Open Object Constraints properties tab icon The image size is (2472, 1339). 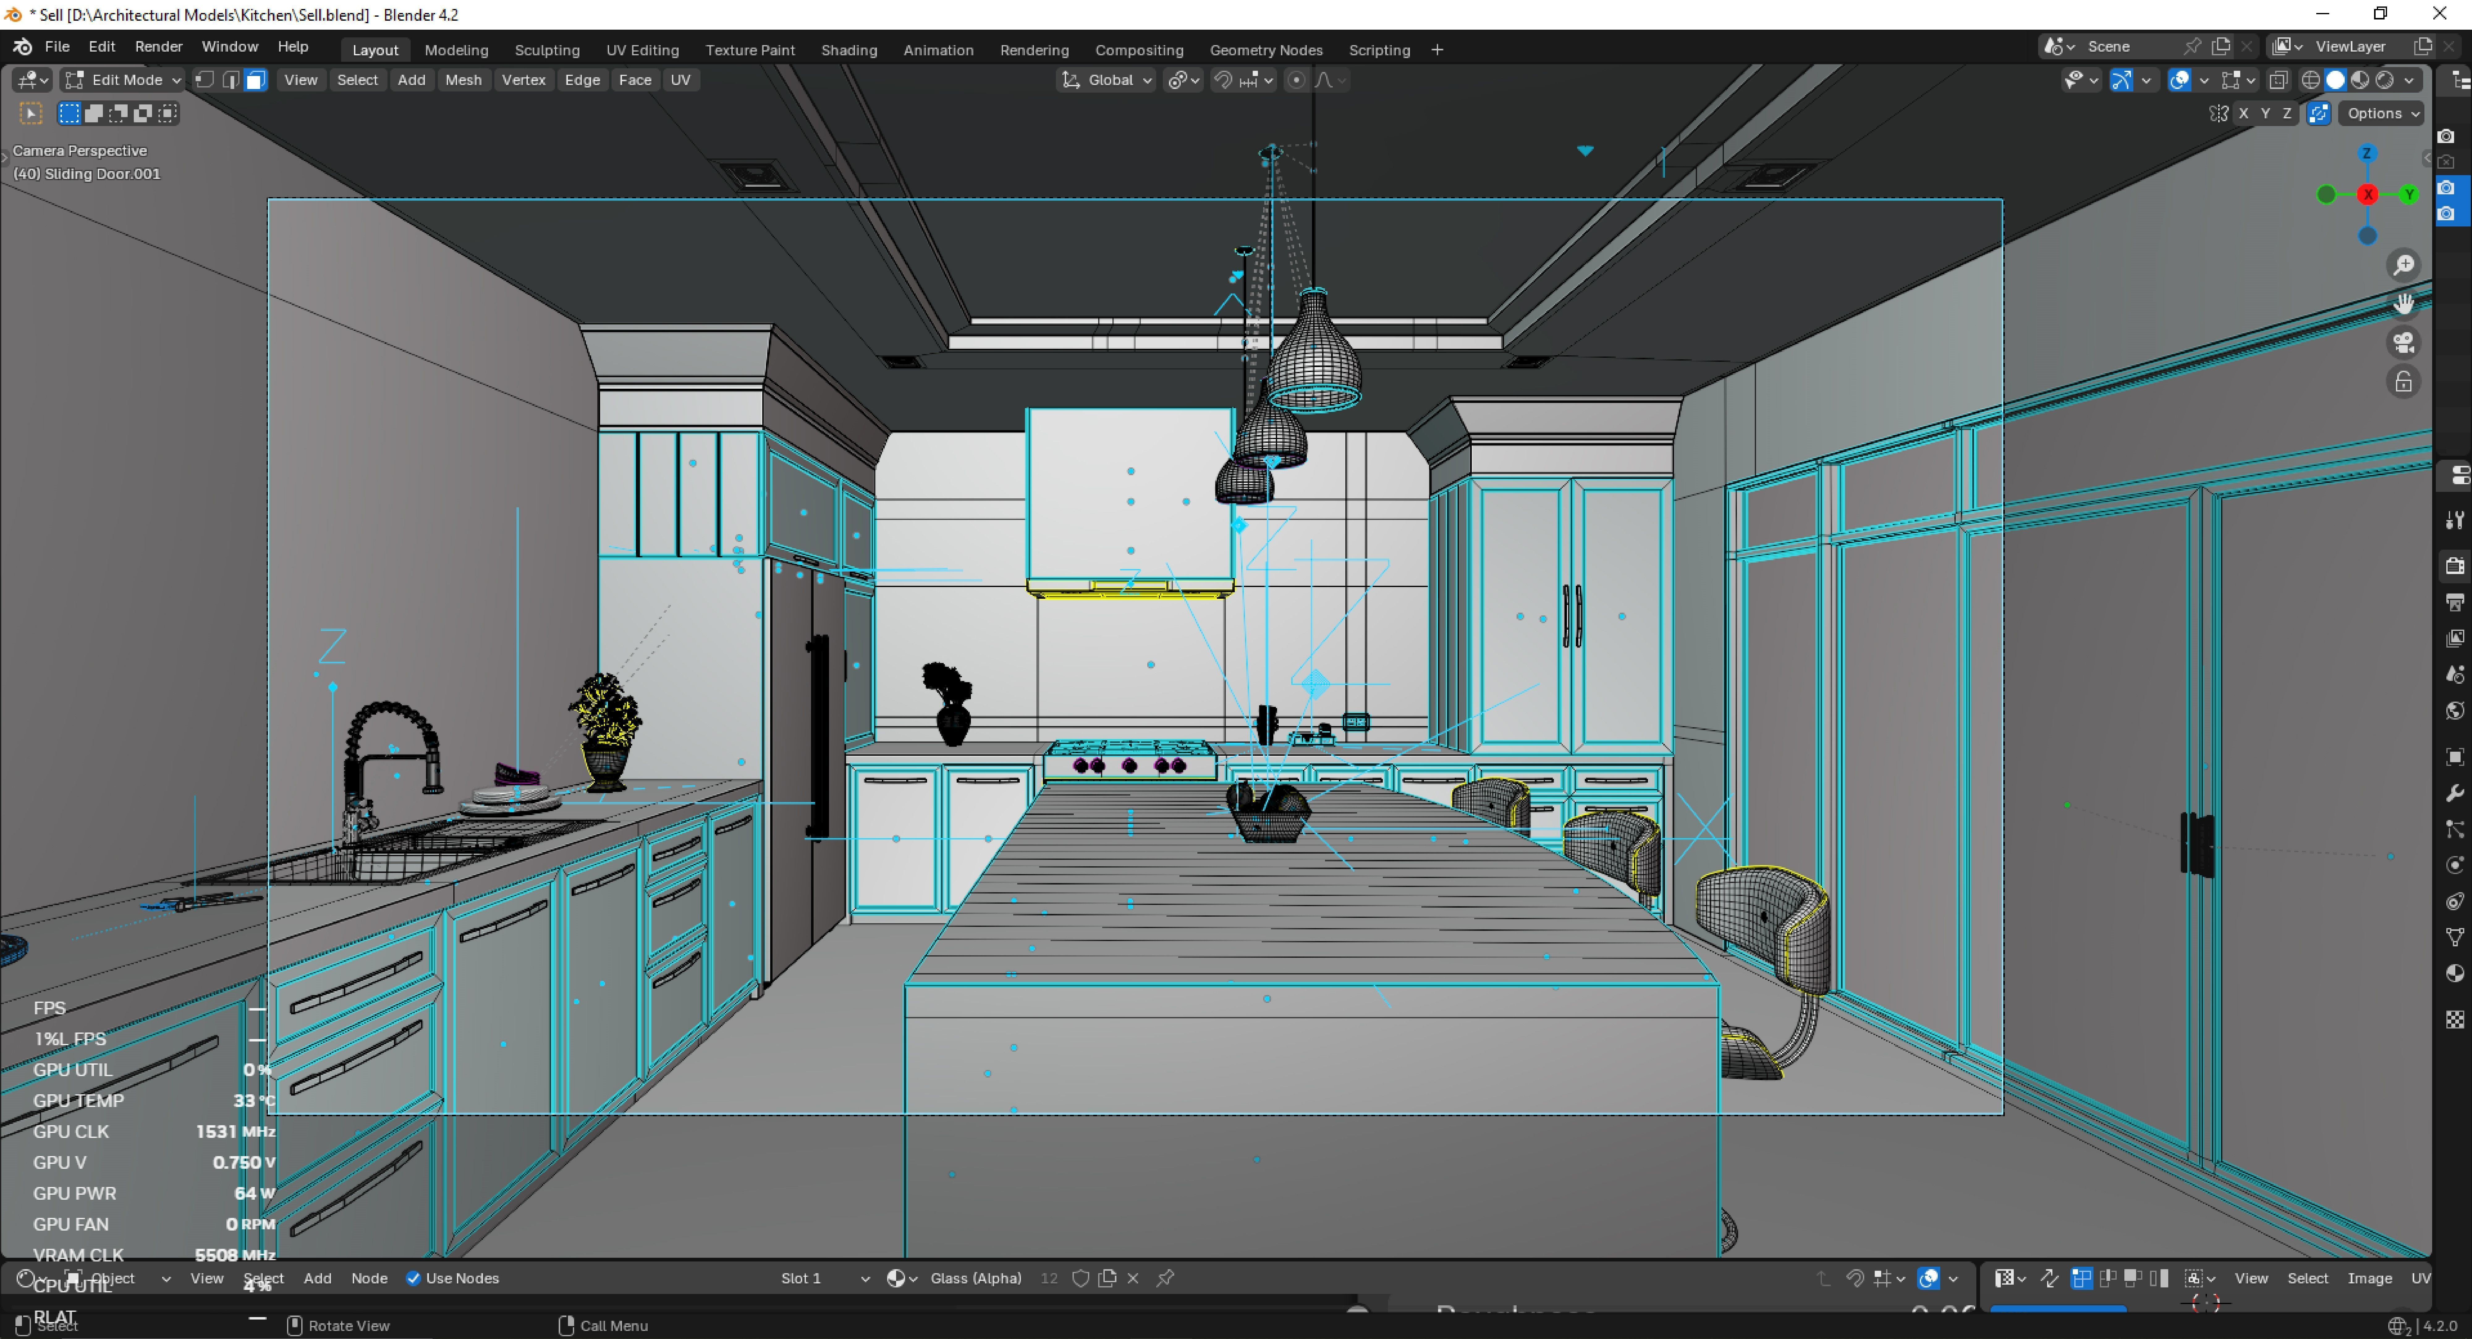tap(2455, 902)
